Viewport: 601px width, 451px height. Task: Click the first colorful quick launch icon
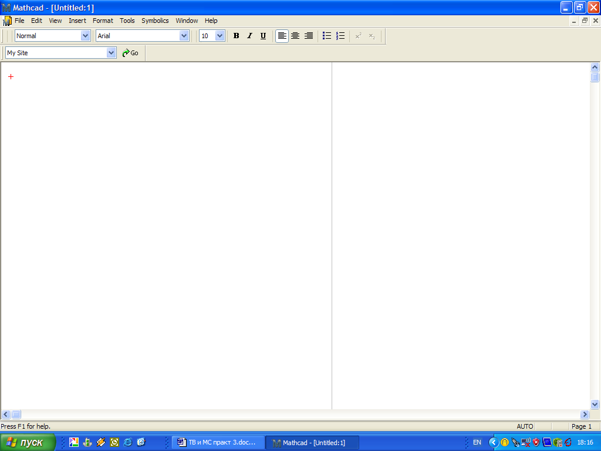73,442
